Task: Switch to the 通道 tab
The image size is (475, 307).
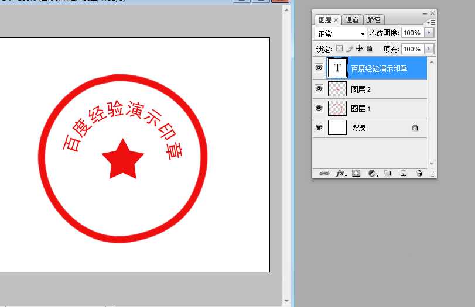Action: point(352,20)
